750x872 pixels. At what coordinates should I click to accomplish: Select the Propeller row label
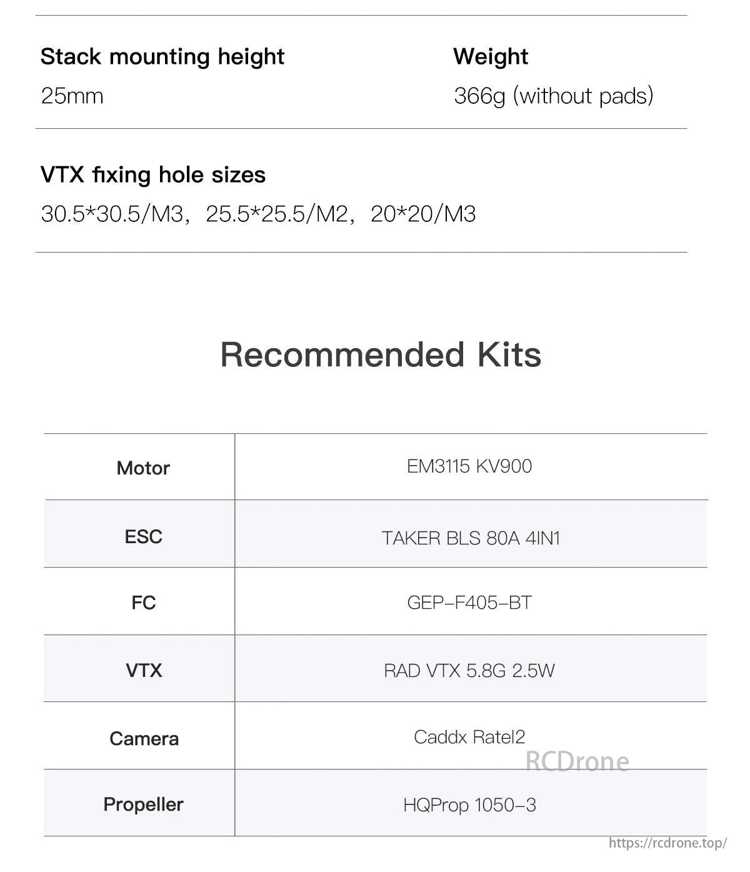pos(143,804)
